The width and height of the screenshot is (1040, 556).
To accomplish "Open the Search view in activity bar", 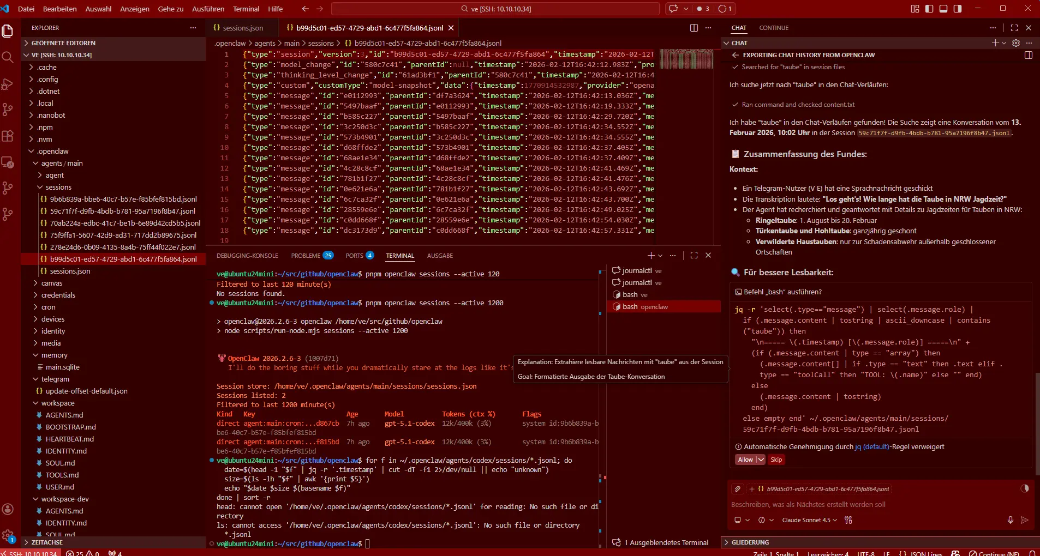I will [x=8, y=57].
